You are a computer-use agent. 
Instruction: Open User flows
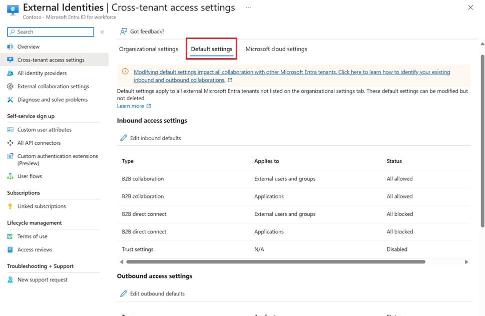click(30, 176)
